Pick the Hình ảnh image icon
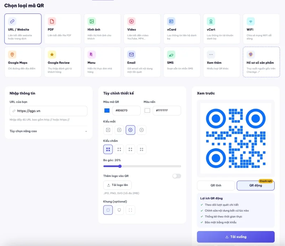 (x=92, y=21)
